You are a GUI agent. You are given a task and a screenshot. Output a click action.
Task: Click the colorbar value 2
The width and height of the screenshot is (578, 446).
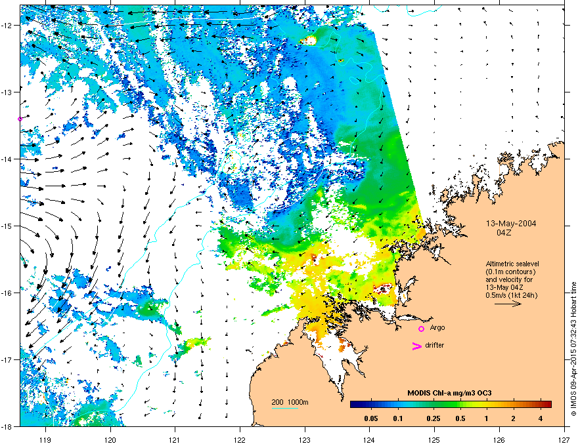[x=513, y=418]
